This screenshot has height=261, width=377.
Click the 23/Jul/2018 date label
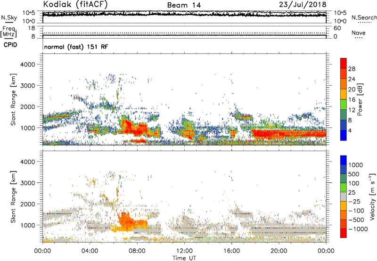point(303,5)
